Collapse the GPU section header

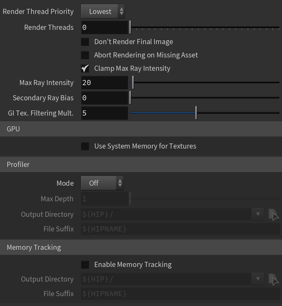141,129
